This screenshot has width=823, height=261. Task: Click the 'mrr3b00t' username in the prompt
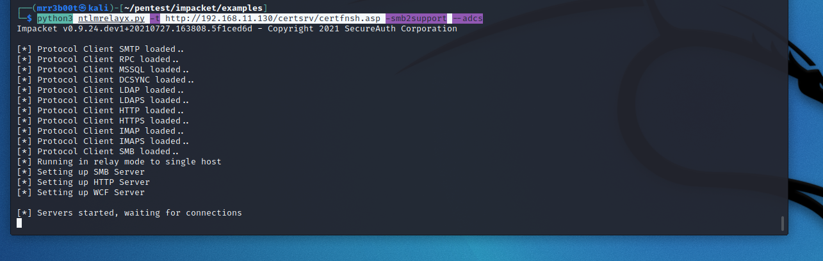(58, 8)
